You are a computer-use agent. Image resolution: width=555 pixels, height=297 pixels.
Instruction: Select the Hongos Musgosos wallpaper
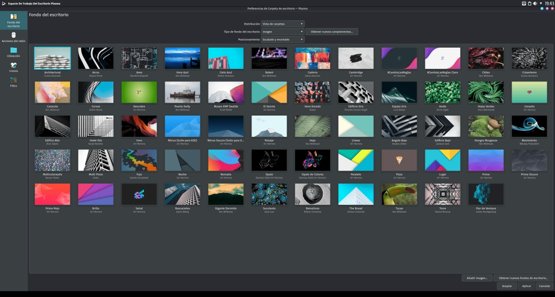click(x=486, y=126)
